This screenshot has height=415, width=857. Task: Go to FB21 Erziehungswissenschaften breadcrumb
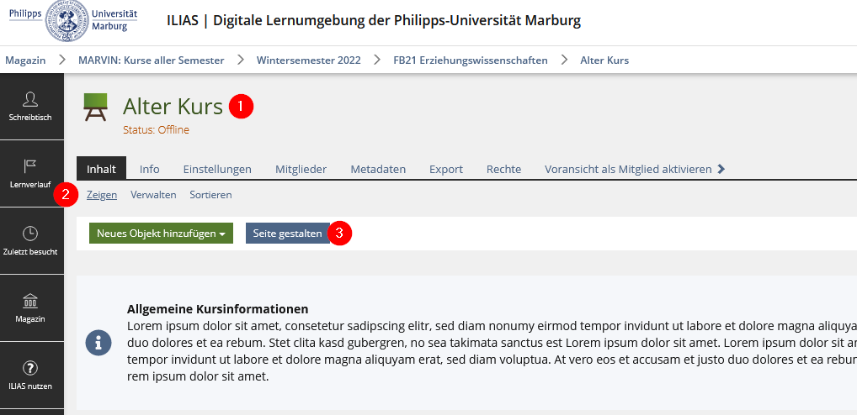[x=470, y=60]
